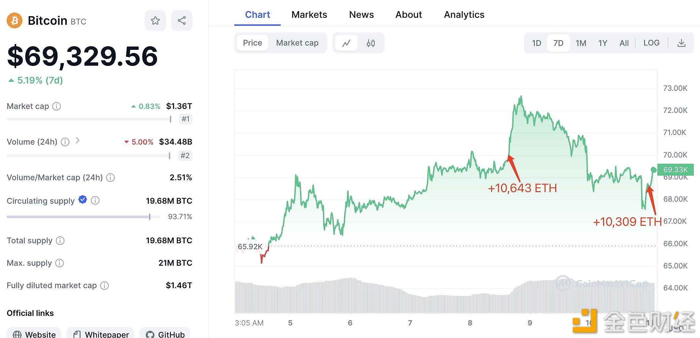The width and height of the screenshot is (700, 338).
Task: Click the share icon next to Bitcoin
Action: tap(181, 21)
